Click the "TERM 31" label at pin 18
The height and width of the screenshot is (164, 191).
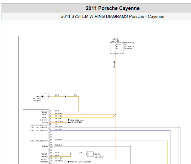(45, 157)
